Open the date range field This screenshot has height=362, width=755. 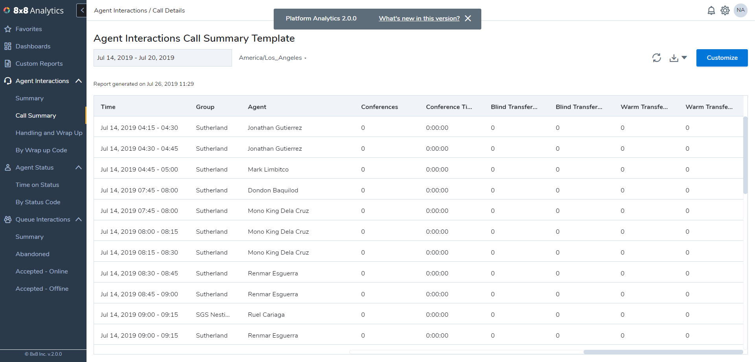tap(163, 58)
